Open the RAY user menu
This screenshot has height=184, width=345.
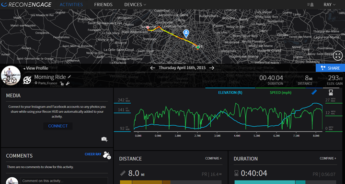click(x=329, y=5)
